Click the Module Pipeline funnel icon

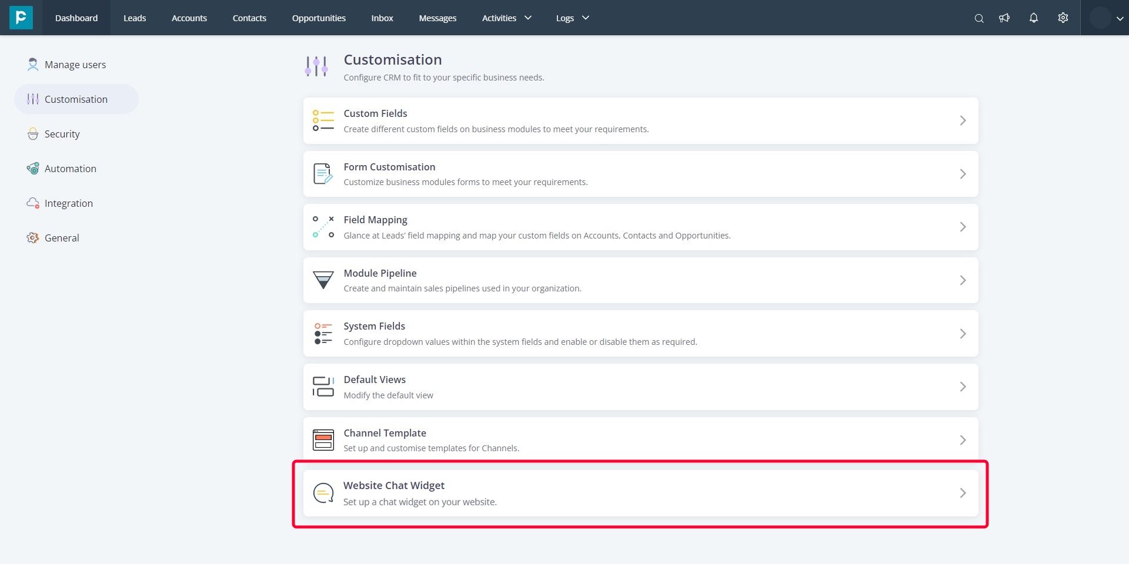(x=323, y=280)
